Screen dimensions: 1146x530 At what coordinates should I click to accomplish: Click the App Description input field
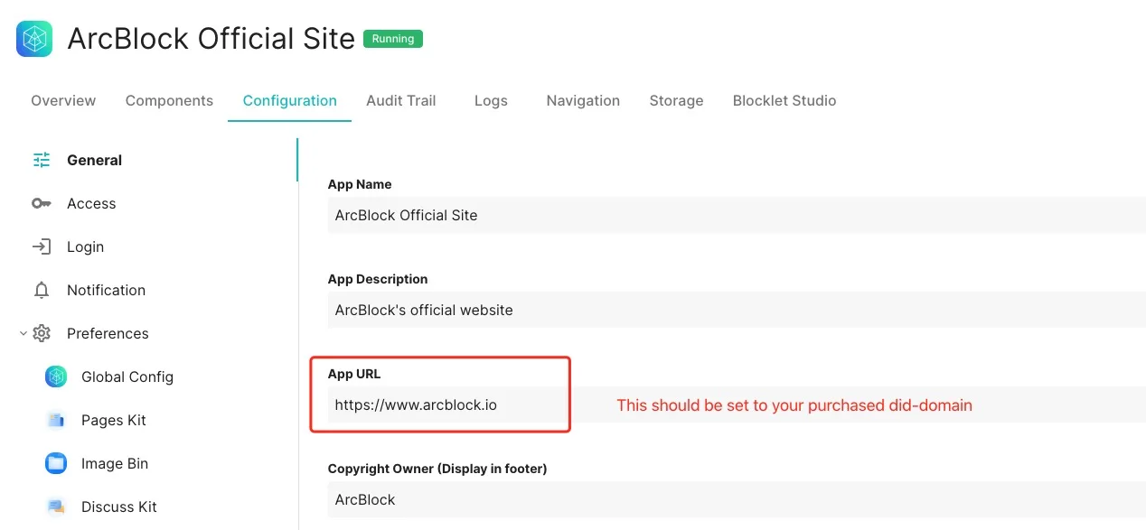(x=737, y=310)
